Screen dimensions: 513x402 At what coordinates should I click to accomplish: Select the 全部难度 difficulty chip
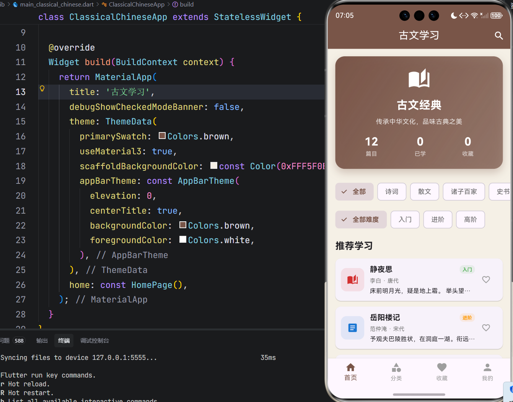(361, 219)
